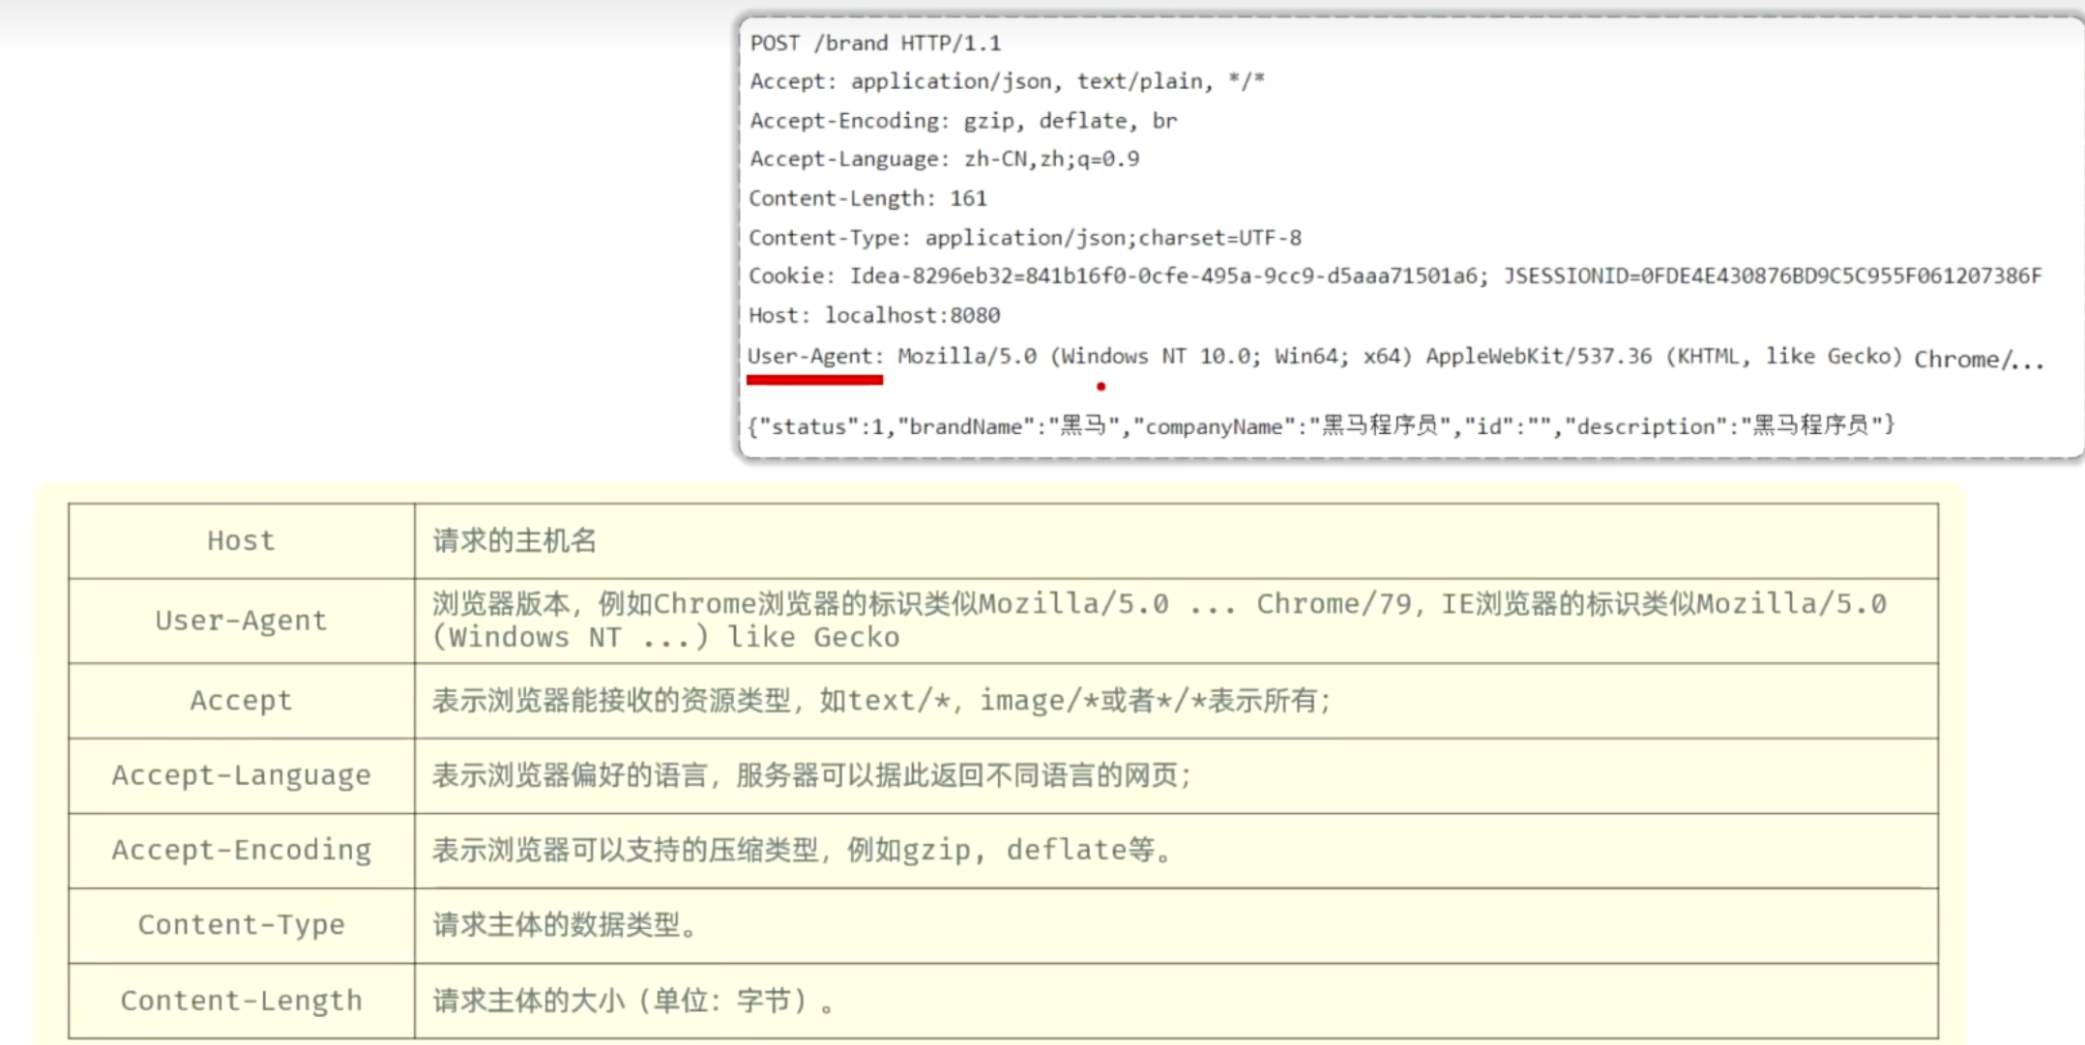The height and width of the screenshot is (1045, 2085).
Task: Click the Host row header cell
Action: click(x=241, y=540)
